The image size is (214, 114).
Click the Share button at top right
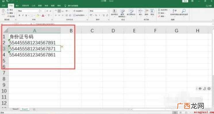[209, 6]
